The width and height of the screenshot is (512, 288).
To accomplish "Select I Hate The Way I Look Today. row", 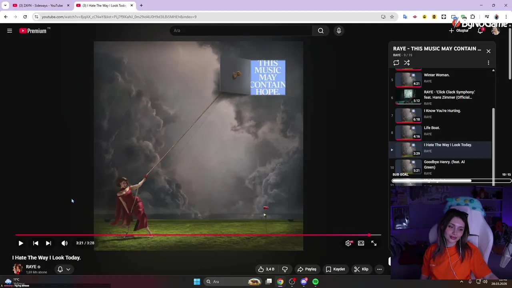I will [x=440, y=150].
